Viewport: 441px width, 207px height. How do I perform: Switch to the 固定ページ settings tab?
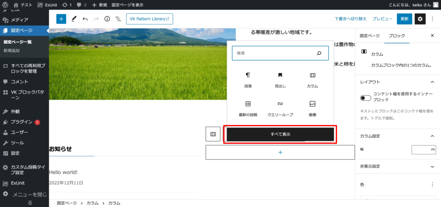(x=370, y=36)
